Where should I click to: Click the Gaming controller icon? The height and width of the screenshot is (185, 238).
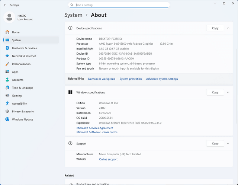click(7, 95)
